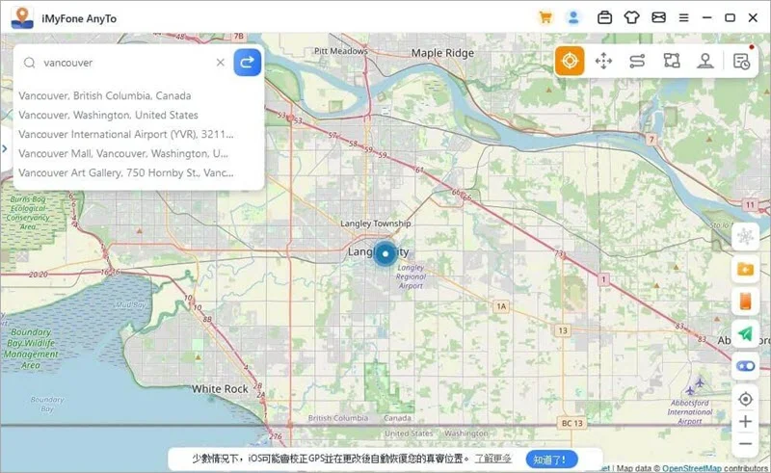Screen dimensions: 771x473
Task: Open the 了解更多 link
Action: click(492, 459)
